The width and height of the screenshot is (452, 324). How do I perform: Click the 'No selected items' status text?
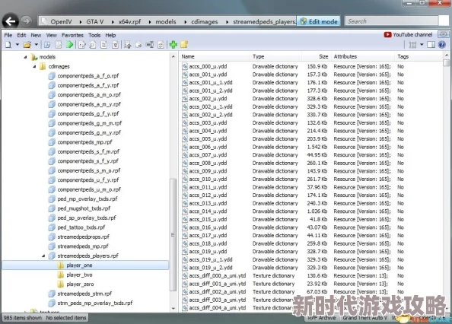[x=66, y=318]
